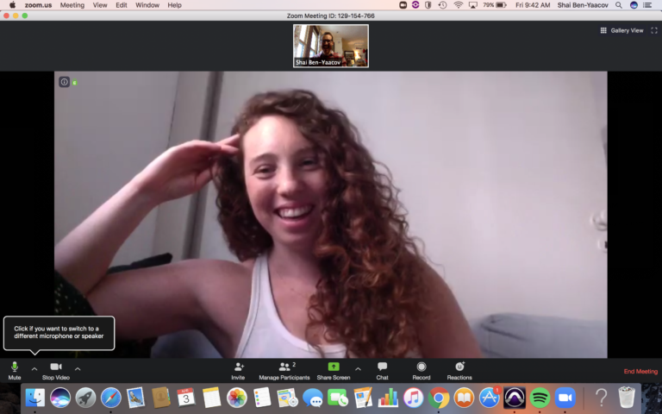662x414 pixels.
Task: Expand share options arrow beside Share Screen
Action: [x=358, y=369]
